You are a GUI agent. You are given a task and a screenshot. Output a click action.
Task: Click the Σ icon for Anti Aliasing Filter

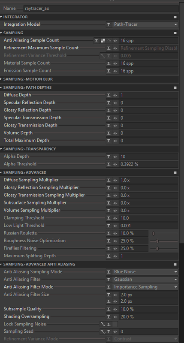109,280
